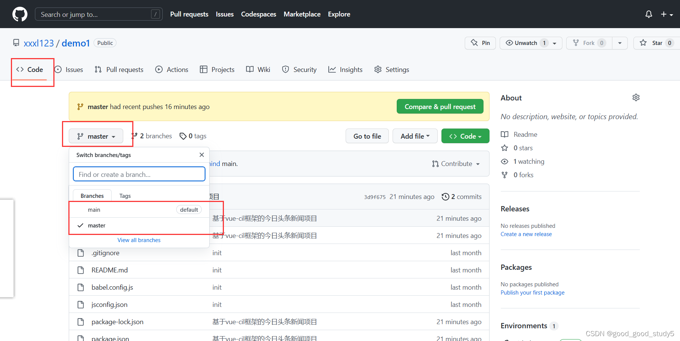Click the file icon beside jsconfig.json
The width and height of the screenshot is (680, 341).
coord(80,305)
